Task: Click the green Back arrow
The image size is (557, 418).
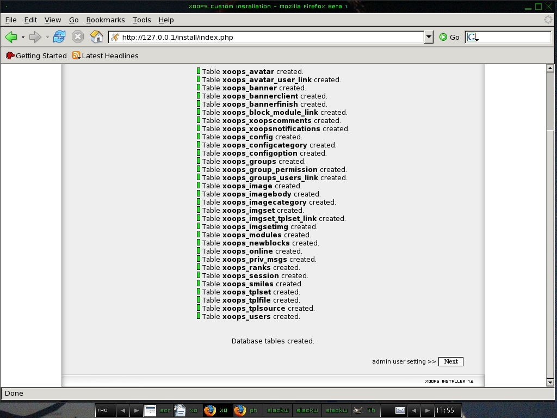Action: (11, 37)
